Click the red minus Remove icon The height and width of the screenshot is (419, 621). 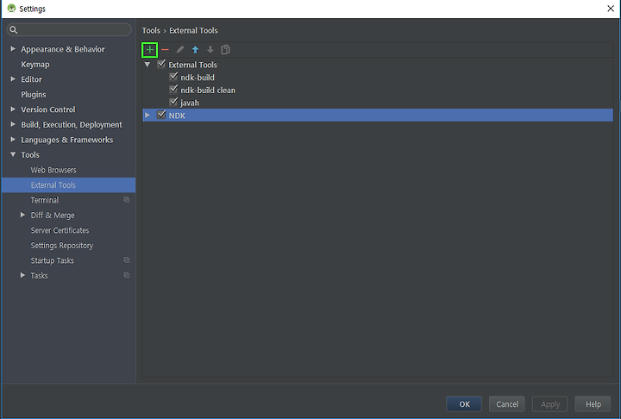coord(165,50)
